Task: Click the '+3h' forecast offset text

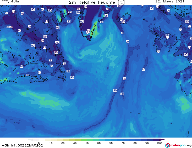Action: tap(6, 145)
